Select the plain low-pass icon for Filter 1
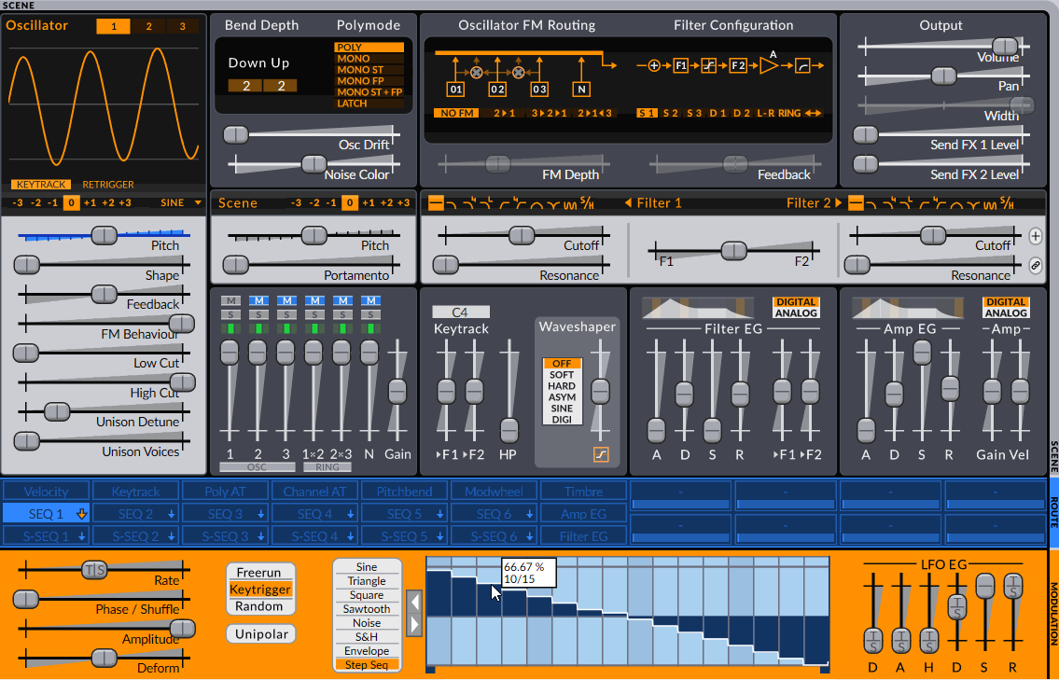This screenshot has height=680, width=1059. pos(452,203)
